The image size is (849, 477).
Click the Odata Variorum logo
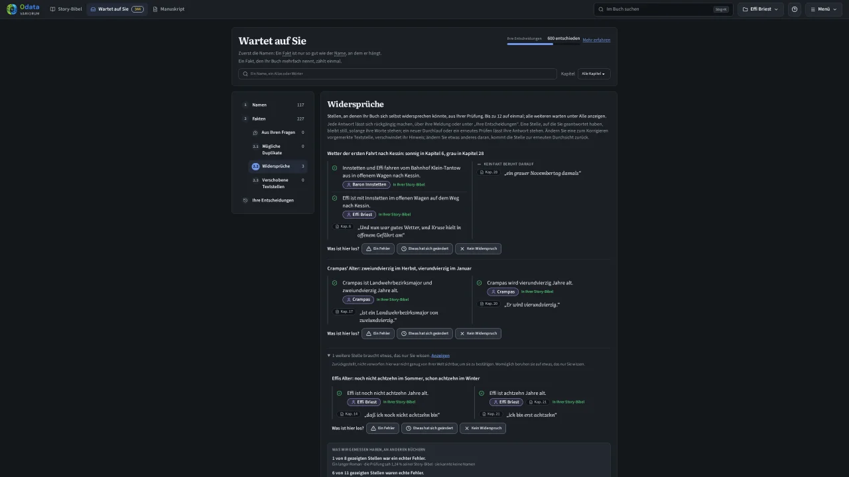(x=23, y=9)
